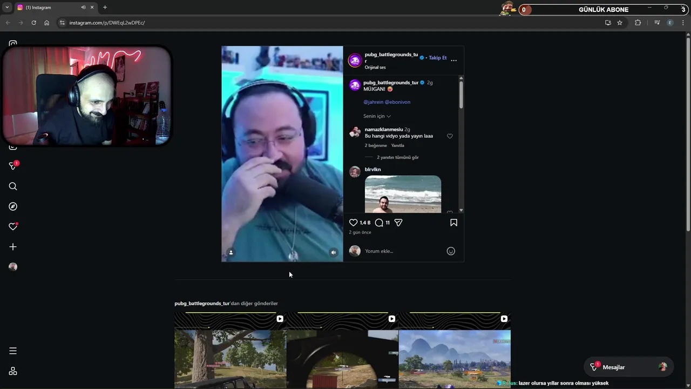Like namazklanmesiu's comment

tap(450, 136)
